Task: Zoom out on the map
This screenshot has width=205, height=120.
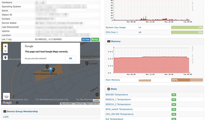Action: (6, 51)
